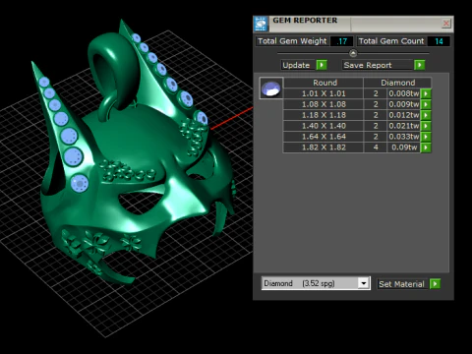Click the 0.033tw weight cell
Image resolution: width=472 pixels, height=354 pixels.
(x=404, y=137)
